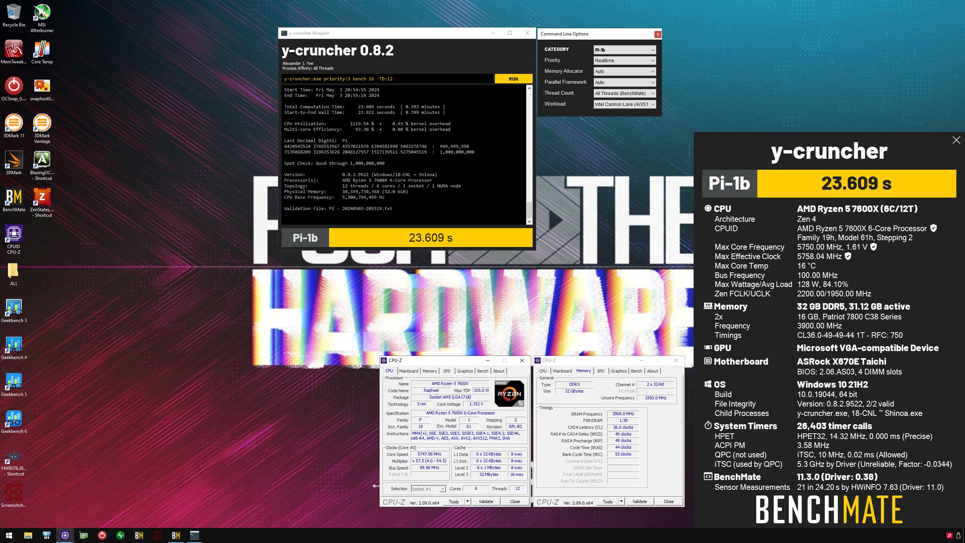965x543 pixels.
Task: Open the 3DMark 11 desktop icon
Action: (x=14, y=126)
